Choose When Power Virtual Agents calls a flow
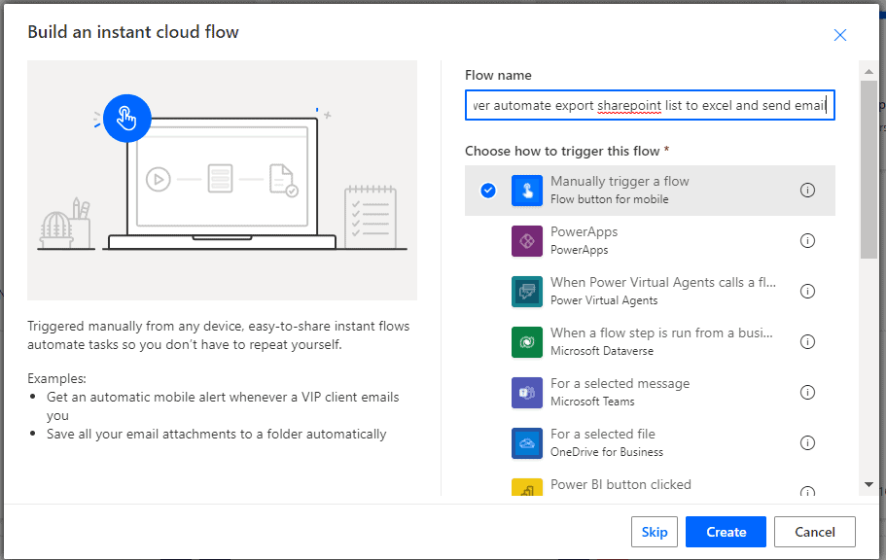 click(x=650, y=292)
